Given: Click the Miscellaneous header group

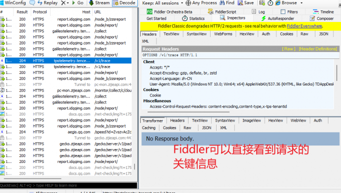Looking at the screenshot, I should click(x=157, y=101).
